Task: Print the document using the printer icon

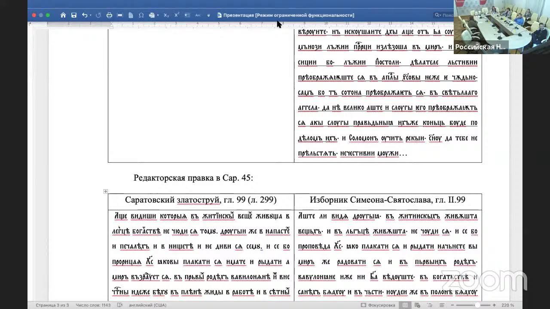Action: point(109,15)
